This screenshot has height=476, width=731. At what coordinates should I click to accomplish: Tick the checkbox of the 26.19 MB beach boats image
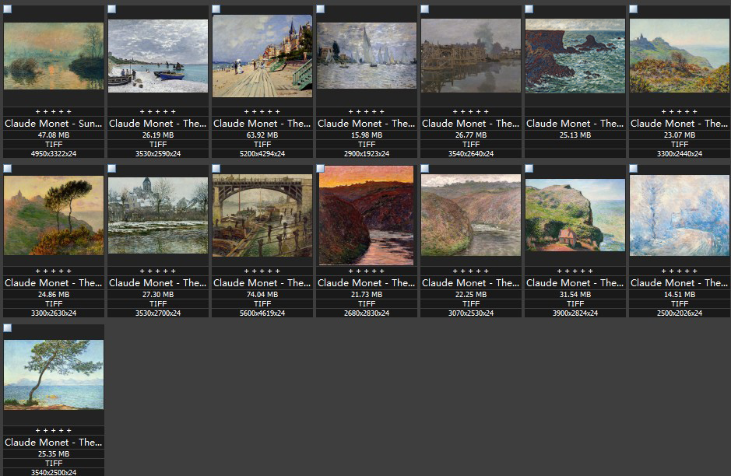[112, 9]
